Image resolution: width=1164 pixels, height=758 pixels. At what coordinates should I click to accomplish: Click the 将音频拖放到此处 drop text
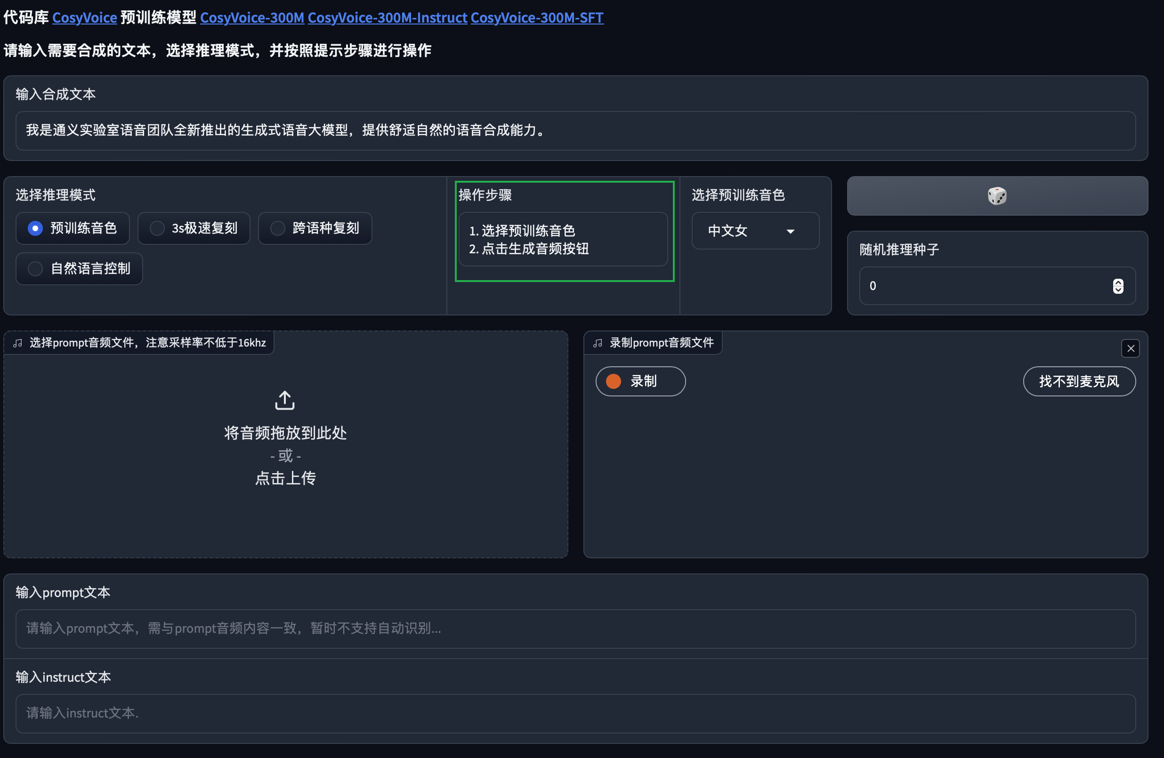pos(285,433)
